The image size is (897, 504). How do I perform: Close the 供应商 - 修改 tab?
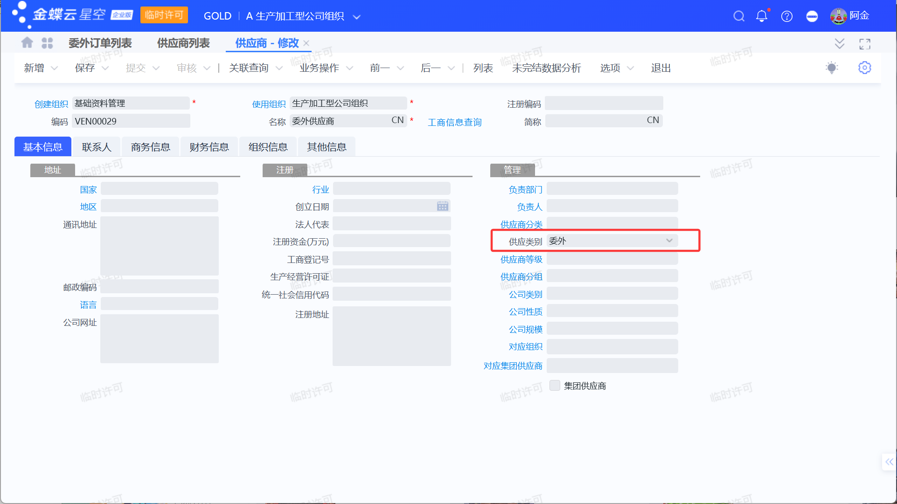tap(306, 43)
